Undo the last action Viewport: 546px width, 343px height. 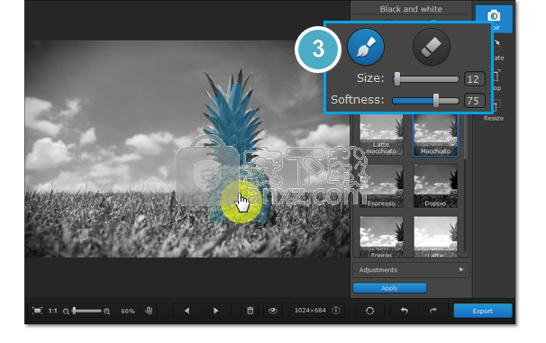[x=404, y=311]
